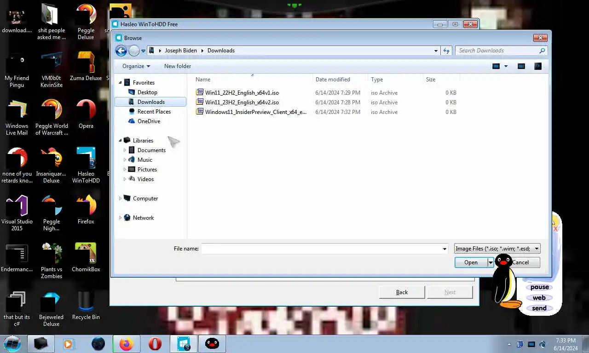Open the Windows Start orb
The height and width of the screenshot is (353, 589).
[12, 343]
